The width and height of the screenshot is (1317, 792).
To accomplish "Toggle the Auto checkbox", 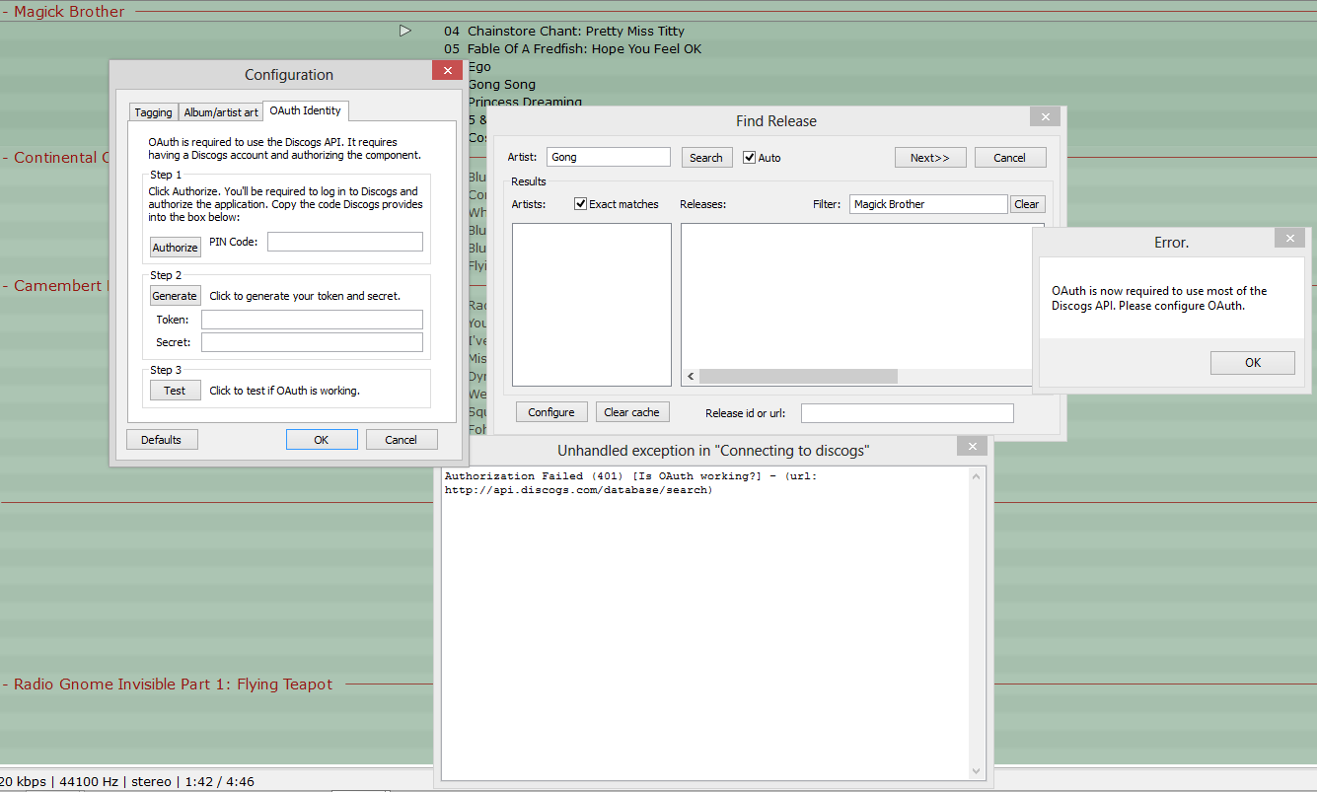I will 750,158.
